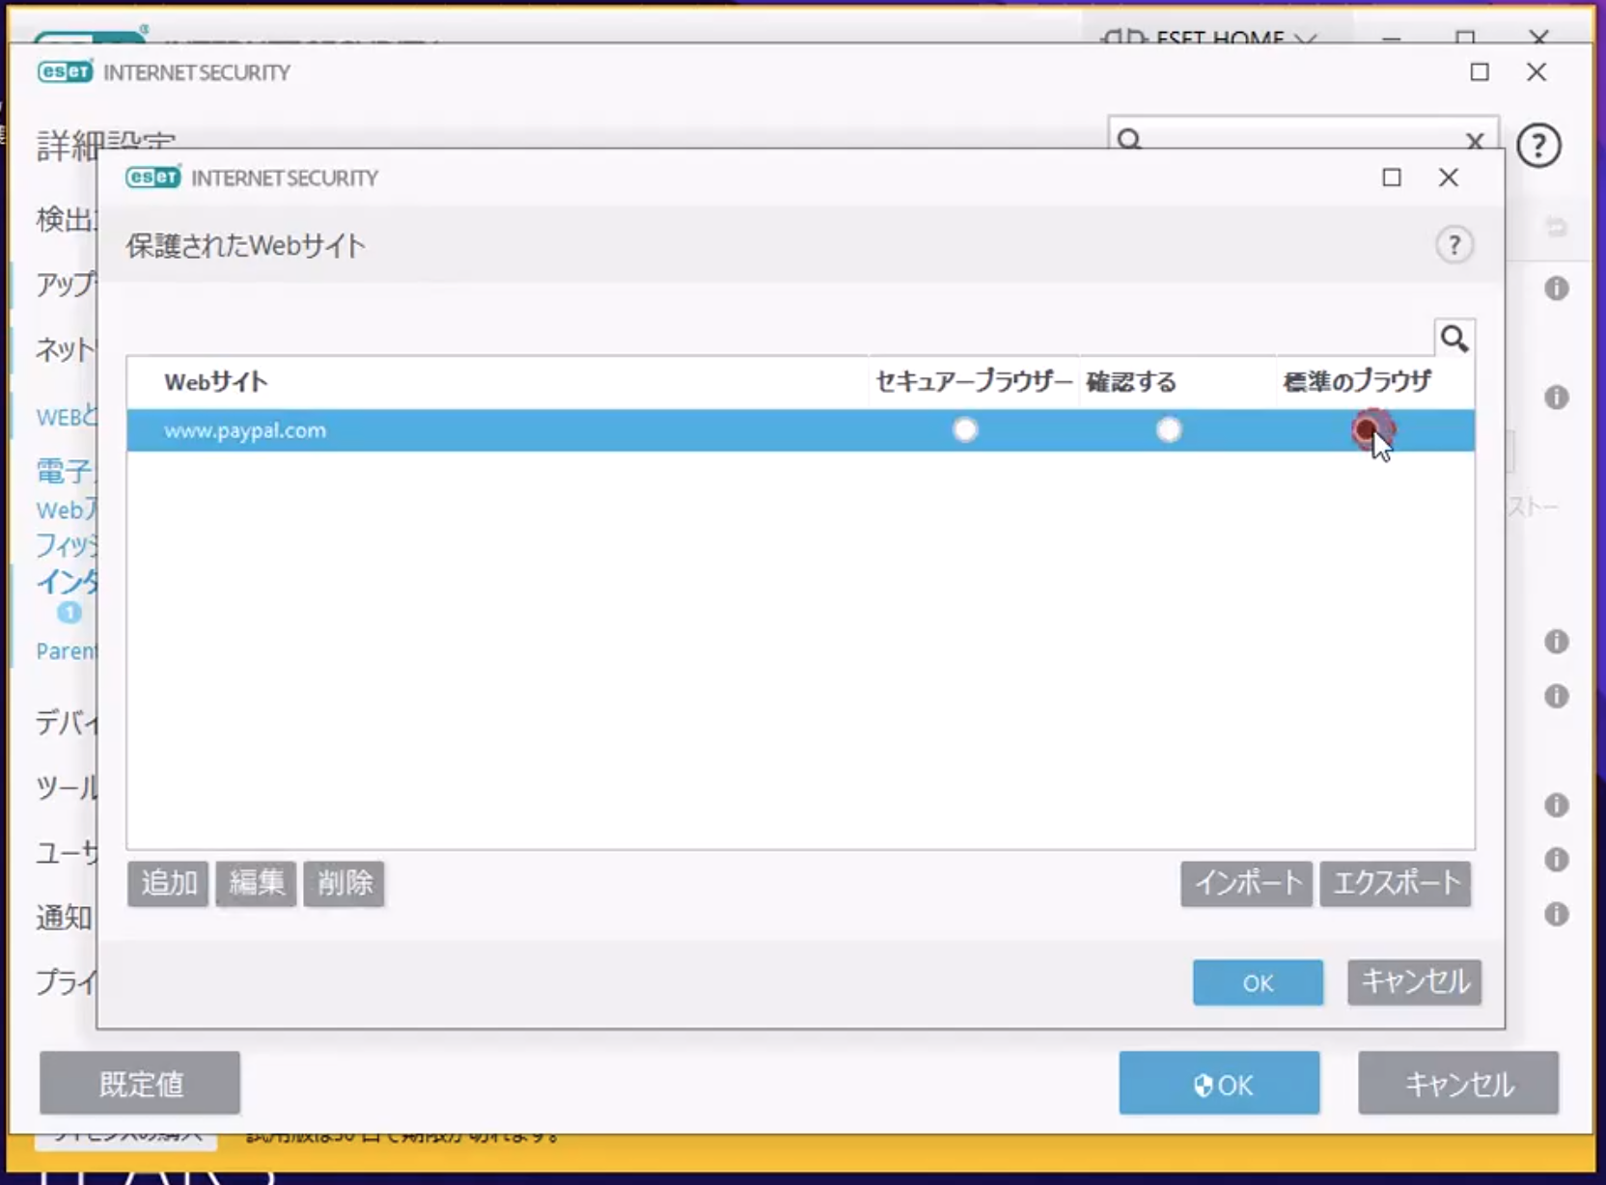This screenshot has width=1606, height=1185.
Task: Click the search magnifier icon above website table
Action: (x=1454, y=339)
